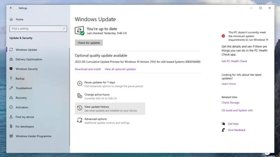
Task: Open Find my device settings
Action: click(24, 117)
